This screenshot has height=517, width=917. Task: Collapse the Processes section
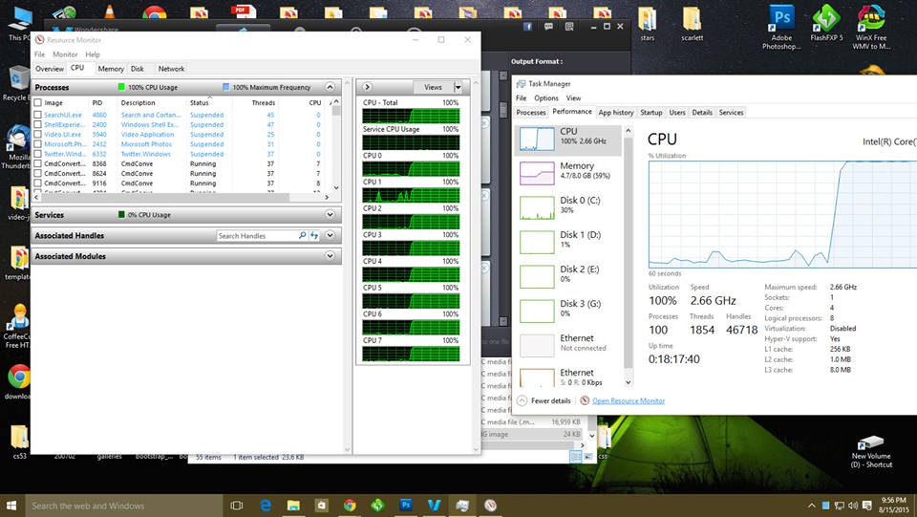click(x=331, y=87)
